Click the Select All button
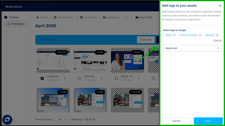 click(146, 40)
